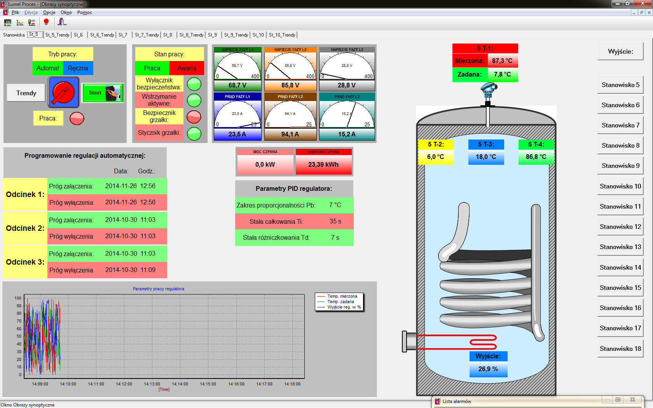Open the trends chart toolbar icon

coord(20,23)
